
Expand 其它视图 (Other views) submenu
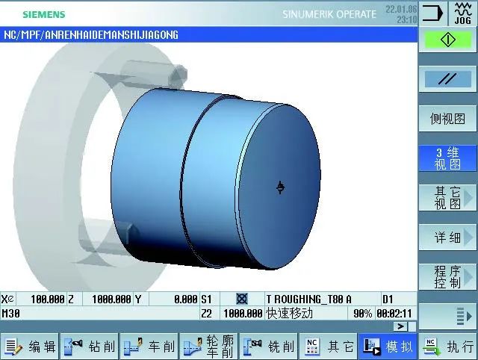point(447,198)
